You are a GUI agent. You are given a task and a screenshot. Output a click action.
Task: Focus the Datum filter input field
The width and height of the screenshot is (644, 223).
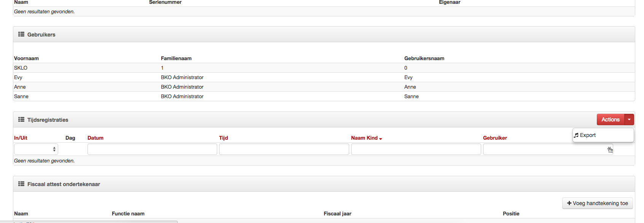pos(152,149)
